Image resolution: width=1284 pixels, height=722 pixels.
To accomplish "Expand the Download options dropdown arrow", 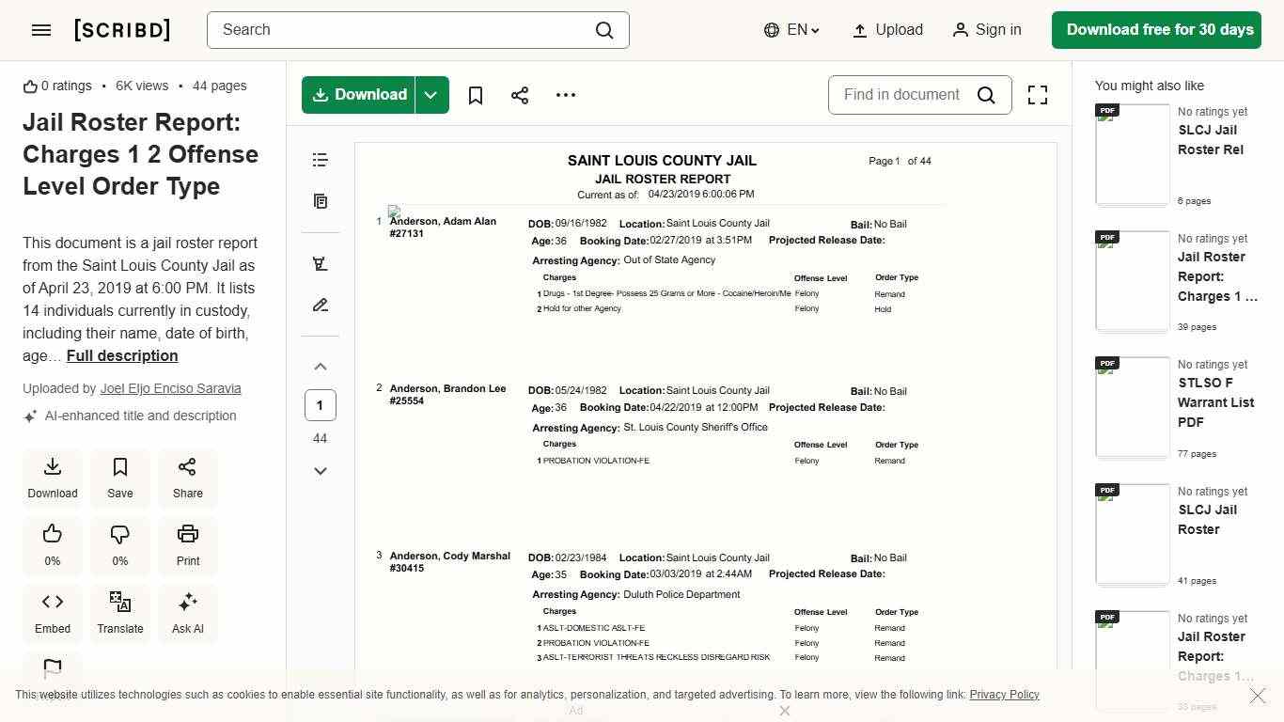I will [x=431, y=95].
